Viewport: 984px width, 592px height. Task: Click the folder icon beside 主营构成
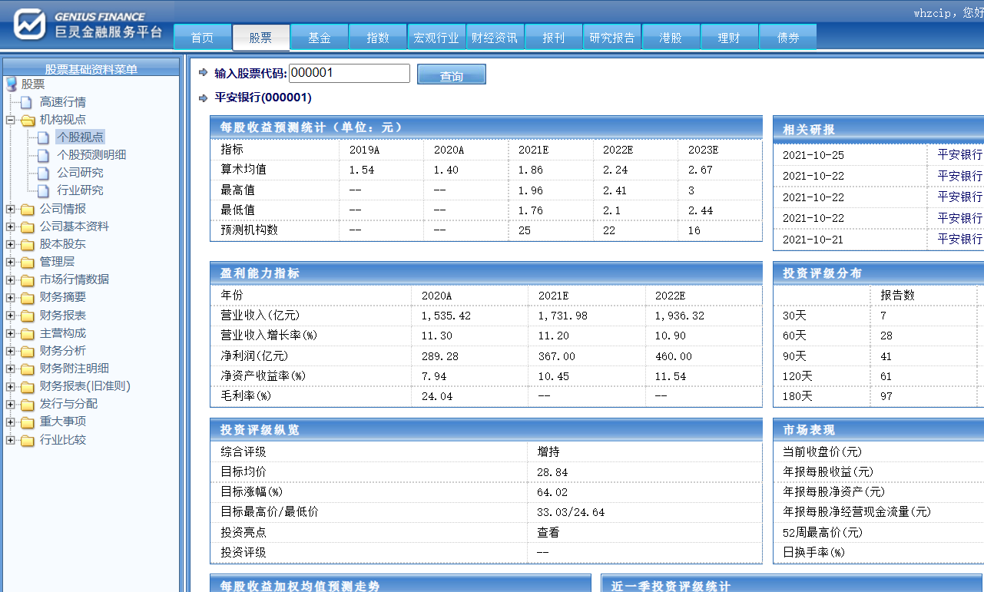[28, 333]
